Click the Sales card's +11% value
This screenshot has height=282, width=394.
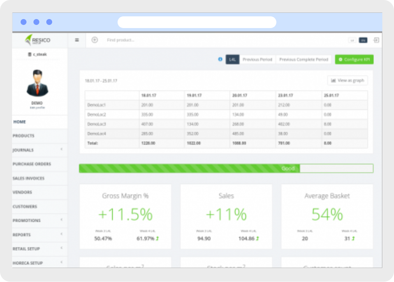(x=226, y=215)
